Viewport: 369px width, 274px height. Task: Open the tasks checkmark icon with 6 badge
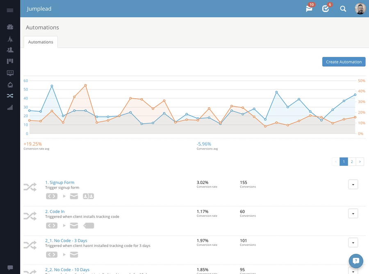326,9
